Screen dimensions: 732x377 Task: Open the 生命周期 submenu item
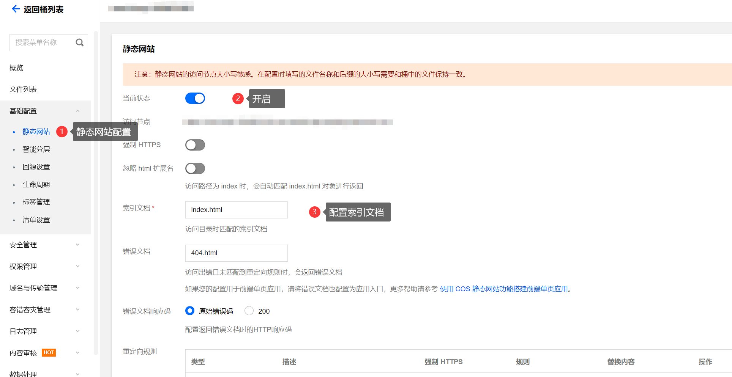[36, 185]
